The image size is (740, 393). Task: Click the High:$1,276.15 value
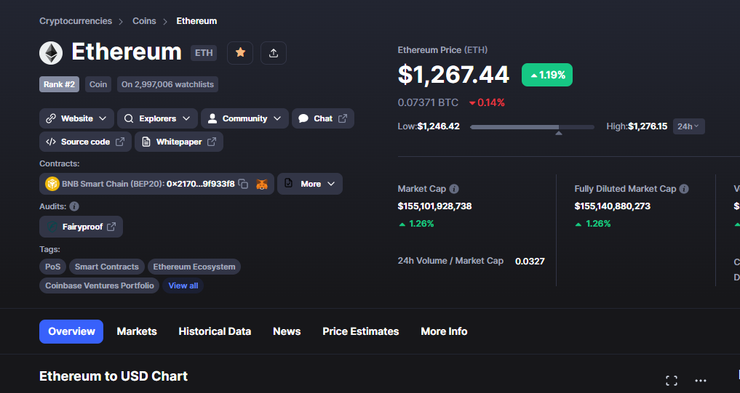click(x=637, y=126)
